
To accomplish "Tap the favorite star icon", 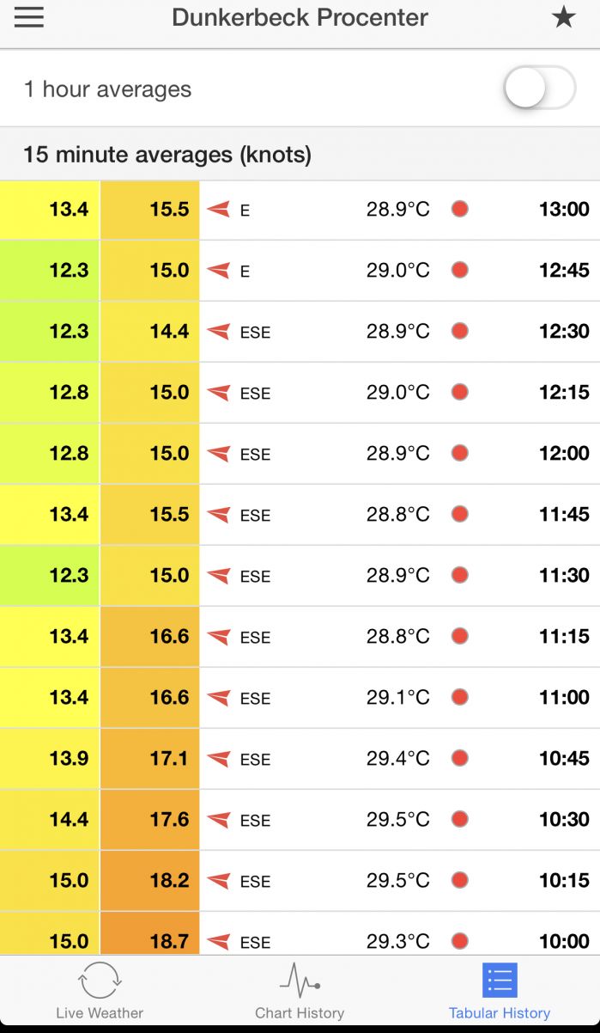I will click(563, 17).
